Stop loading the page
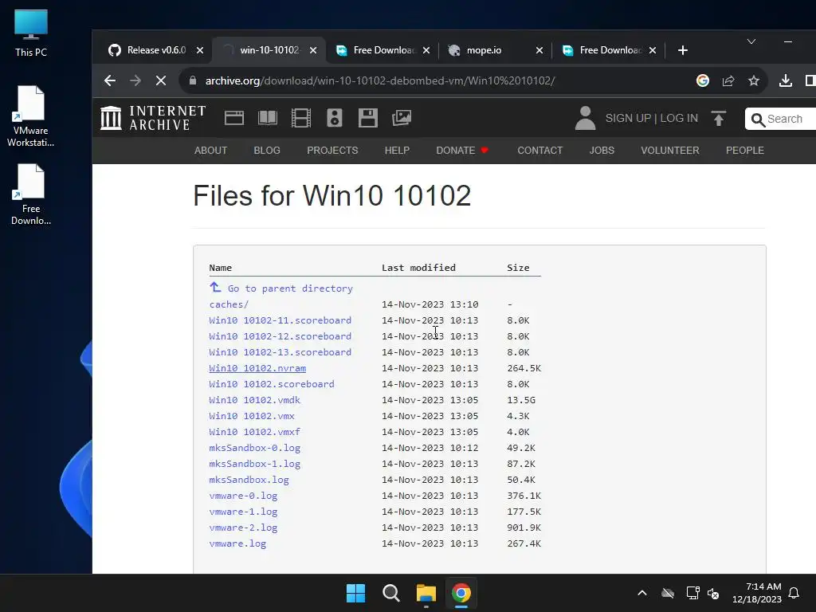816x612 pixels. [161, 80]
